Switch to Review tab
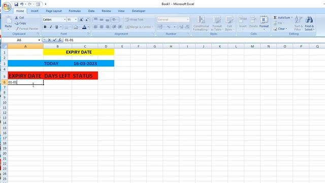Screen dimensions: 325x183 tap(106, 11)
